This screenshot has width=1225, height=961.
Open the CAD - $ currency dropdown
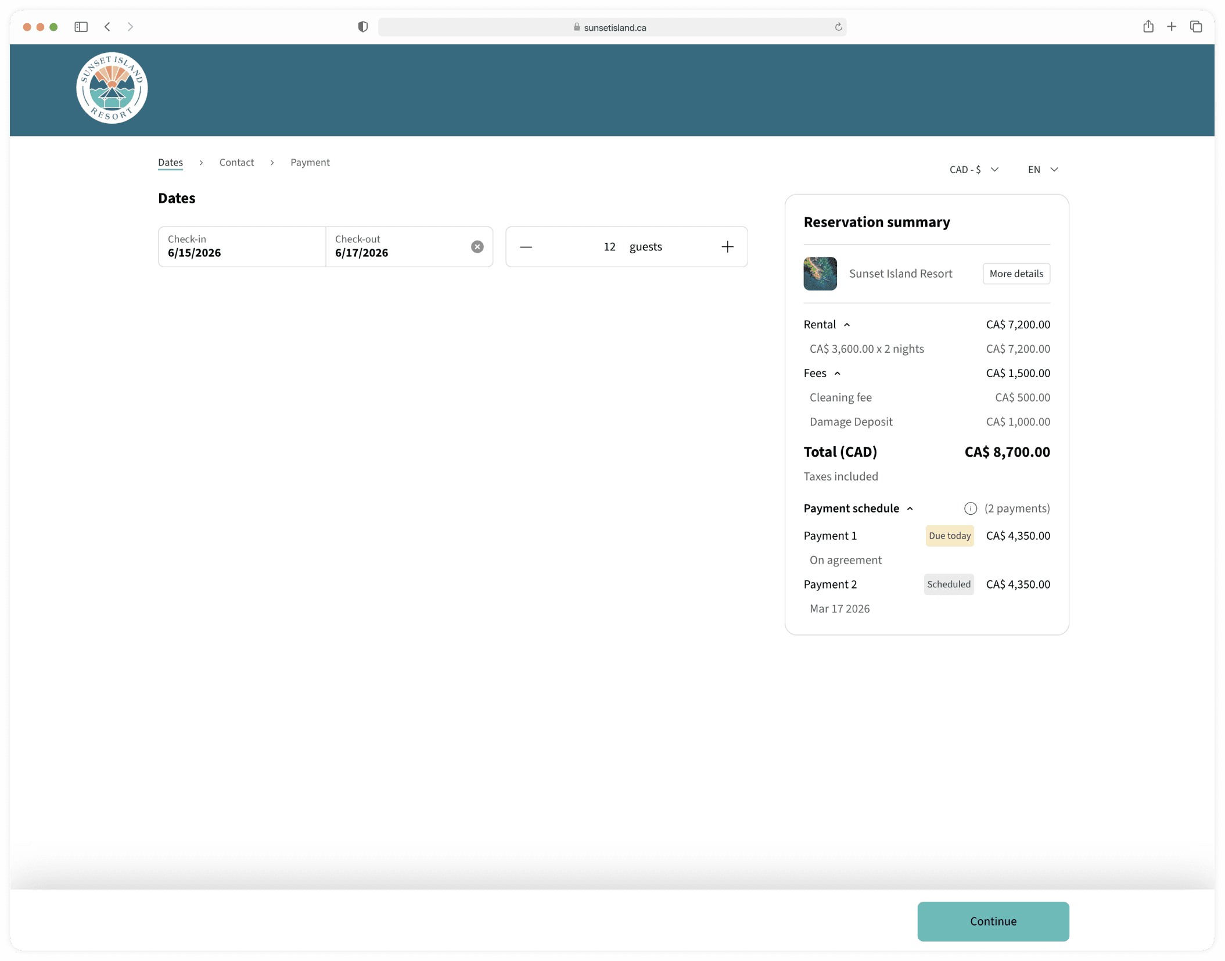coord(973,170)
